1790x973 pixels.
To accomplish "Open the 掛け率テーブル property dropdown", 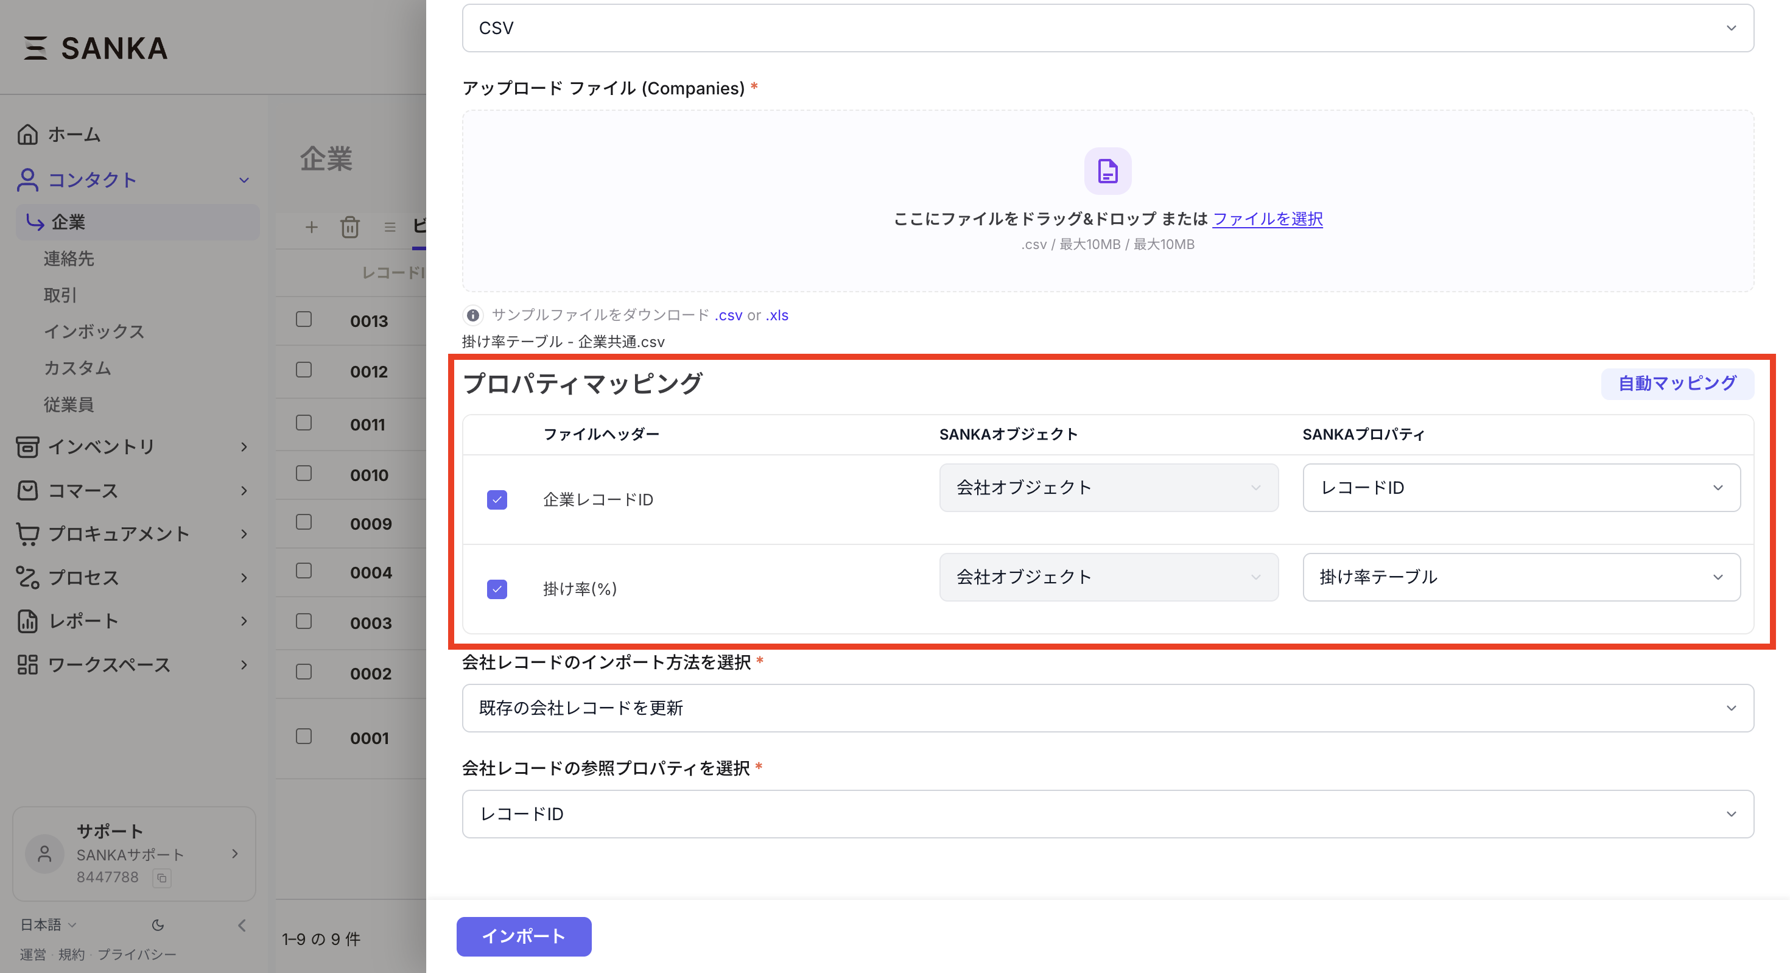I will (x=1520, y=577).
